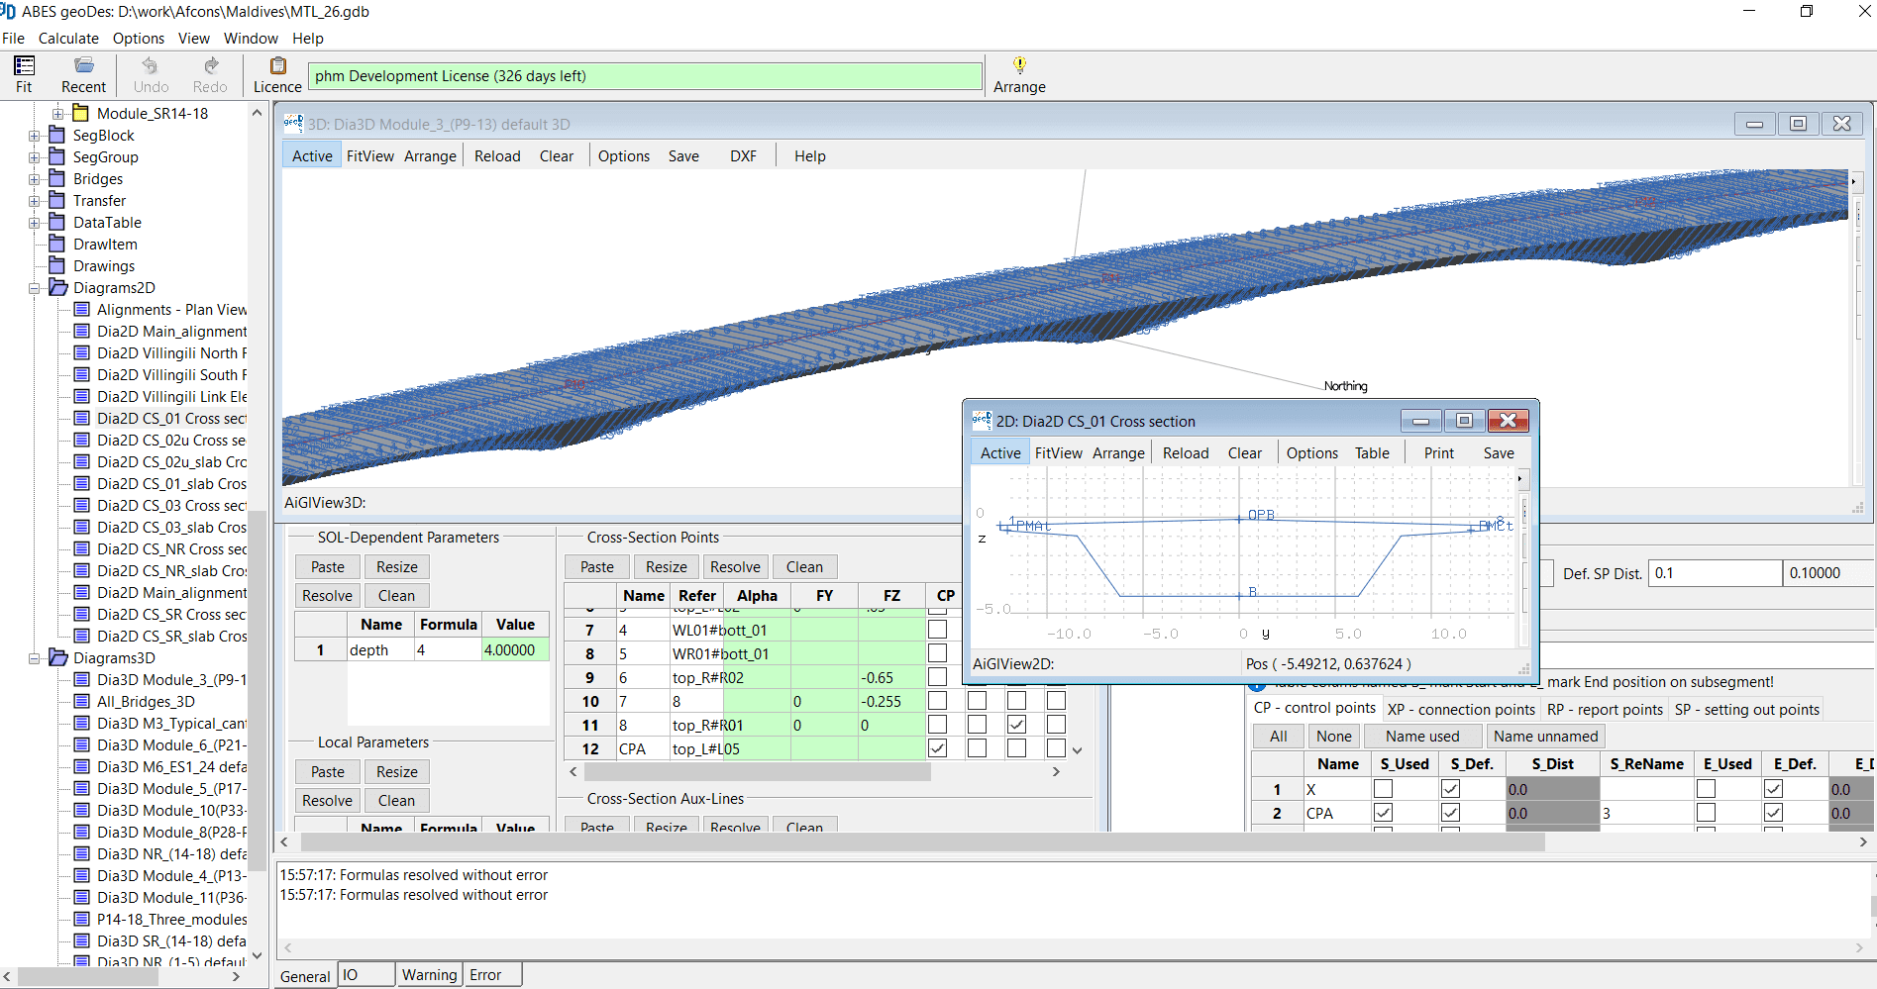
Task: Click the Redo arrow icon
Action: point(210,66)
